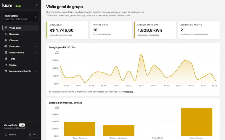Click the Energia por empresa, 30 dias title
The image size is (225, 140).
(65, 103)
